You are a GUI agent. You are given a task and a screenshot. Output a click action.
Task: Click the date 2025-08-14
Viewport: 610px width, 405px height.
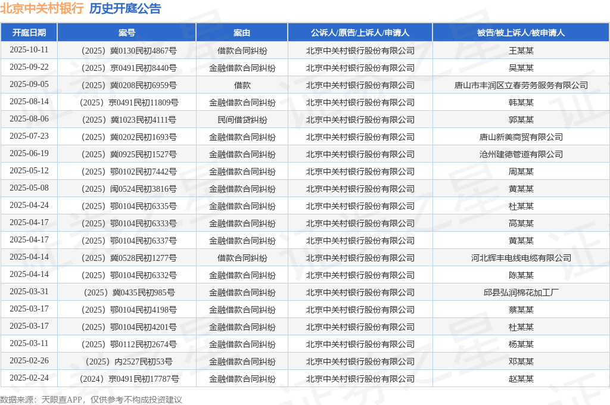pyautogui.click(x=29, y=101)
